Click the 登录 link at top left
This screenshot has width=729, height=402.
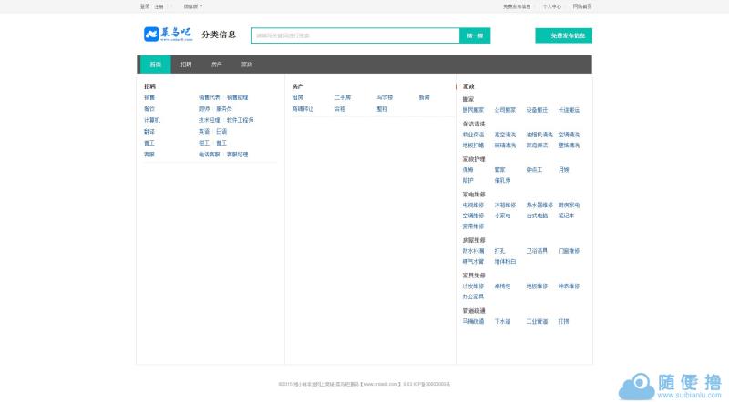click(x=145, y=6)
